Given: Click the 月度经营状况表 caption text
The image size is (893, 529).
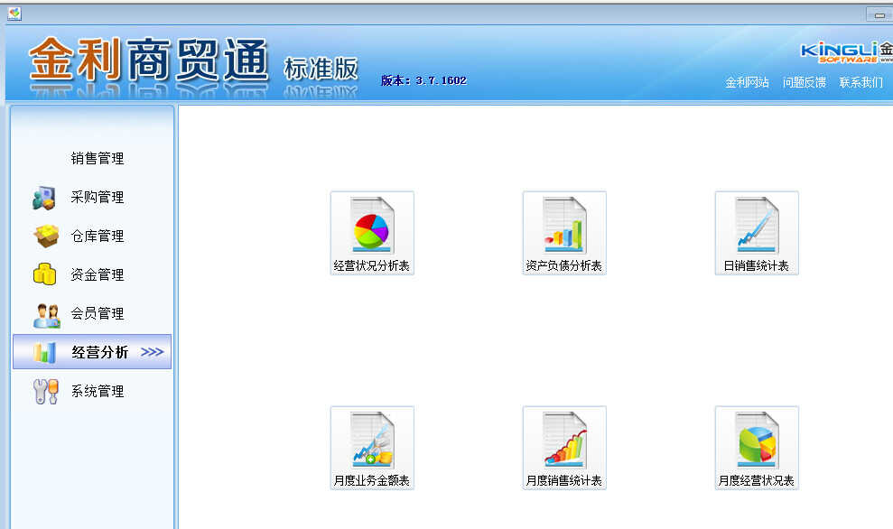Looking at the screenshot, I should click(x=757, y=480).
